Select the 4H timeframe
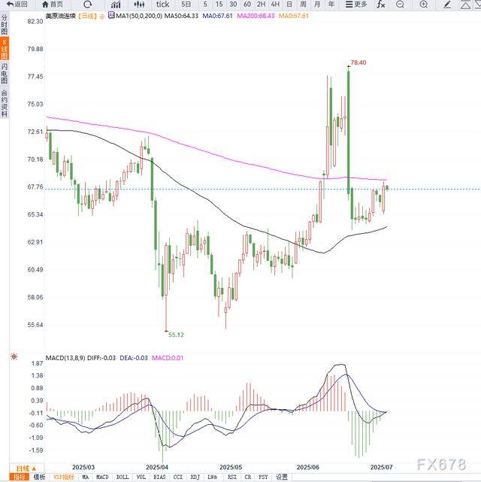Viewport: 481px width, 482px height. [x=275, y=5]
